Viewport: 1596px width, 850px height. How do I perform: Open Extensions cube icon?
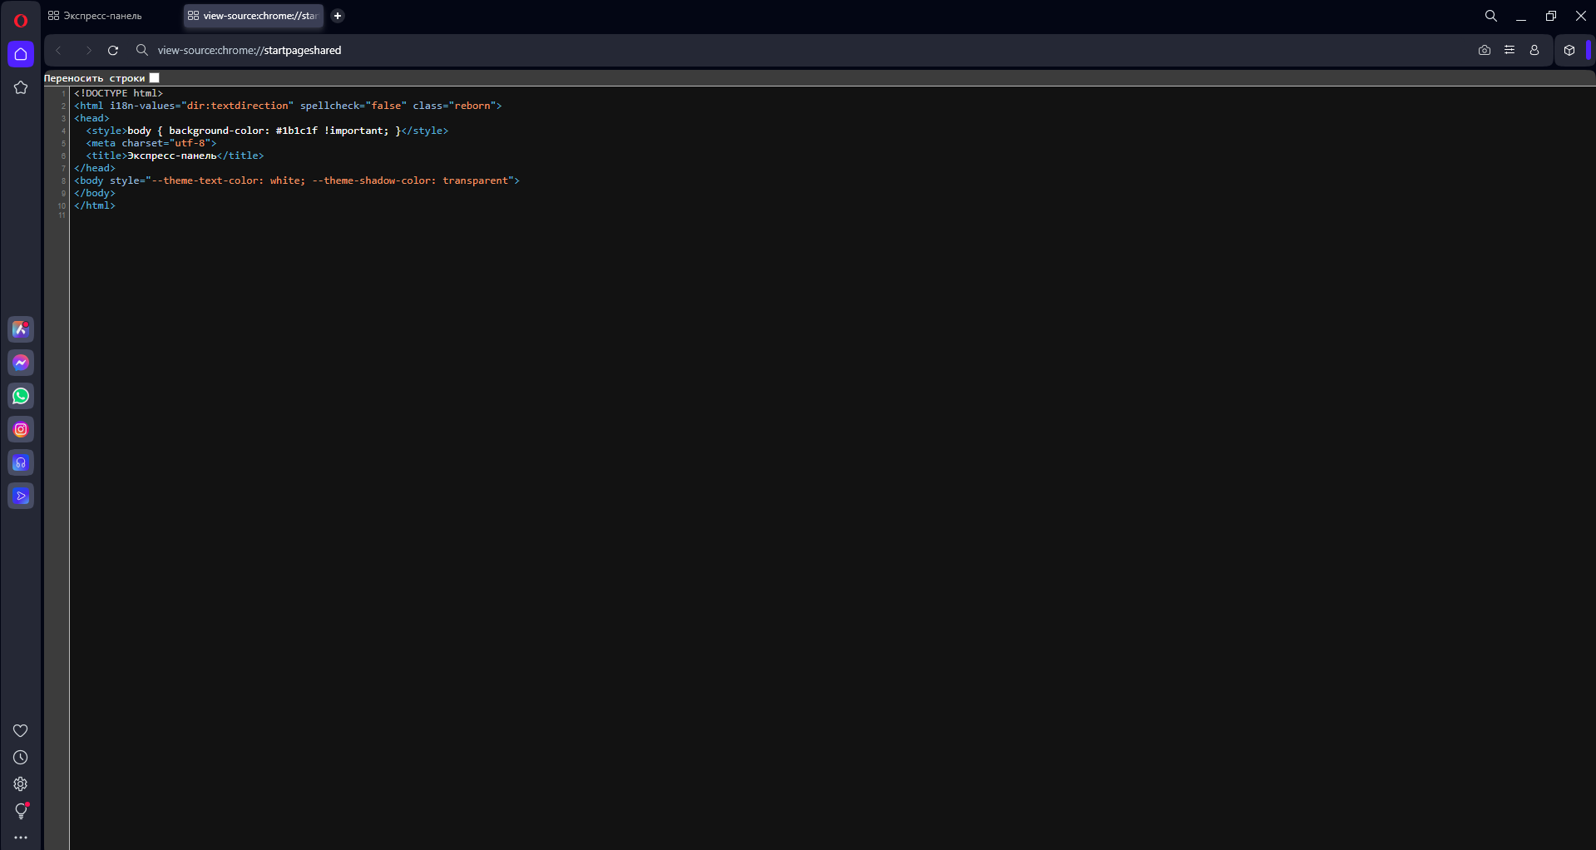[1569, 51]
